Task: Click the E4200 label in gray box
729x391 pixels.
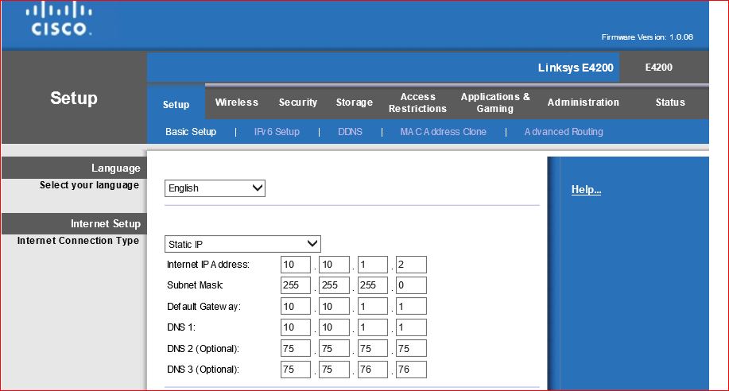Action: [x=659, y=68]
